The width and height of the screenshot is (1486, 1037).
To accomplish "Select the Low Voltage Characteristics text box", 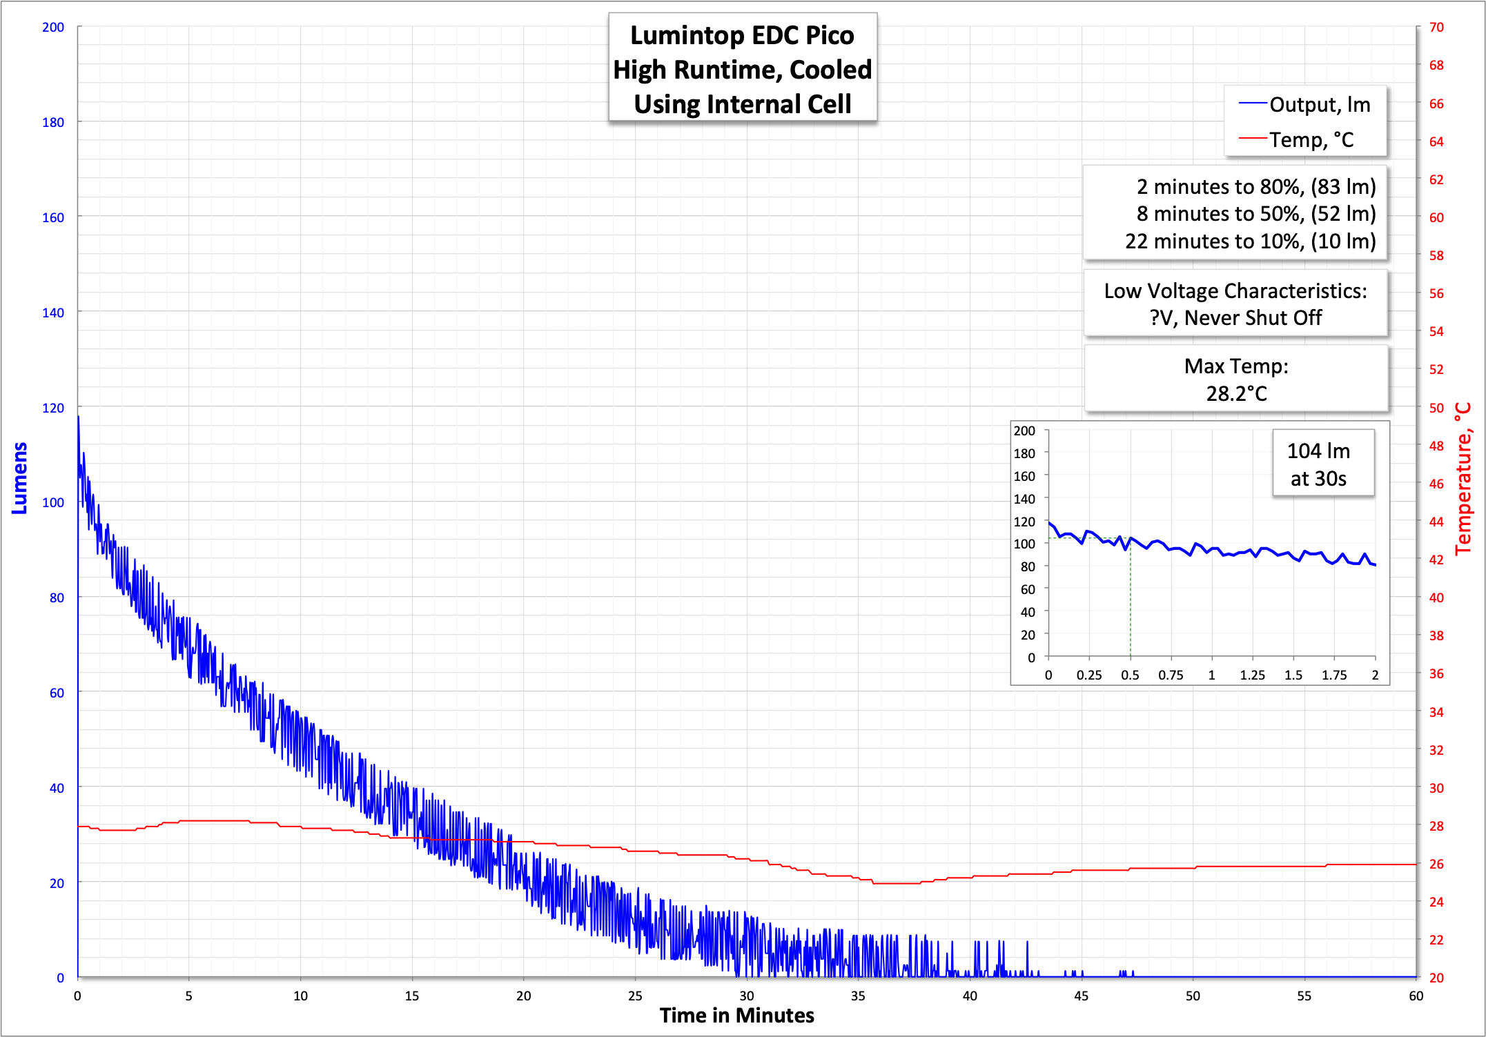I will pos(1235,304).
